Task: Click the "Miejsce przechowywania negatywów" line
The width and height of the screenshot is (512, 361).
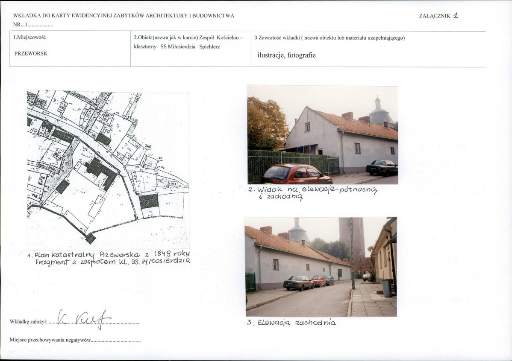Action: pos(75,340)
